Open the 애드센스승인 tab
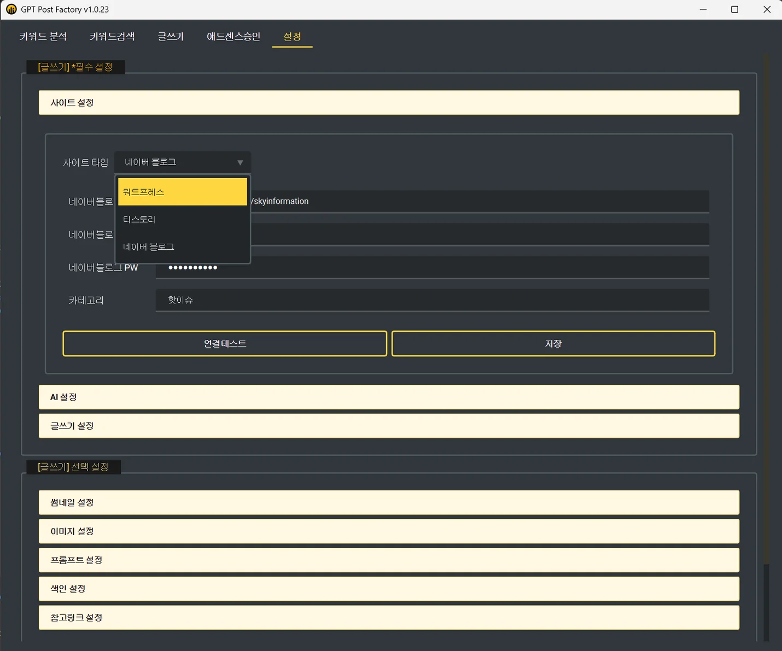The height and width of the screenshot is (651, 782). point(234,37)
